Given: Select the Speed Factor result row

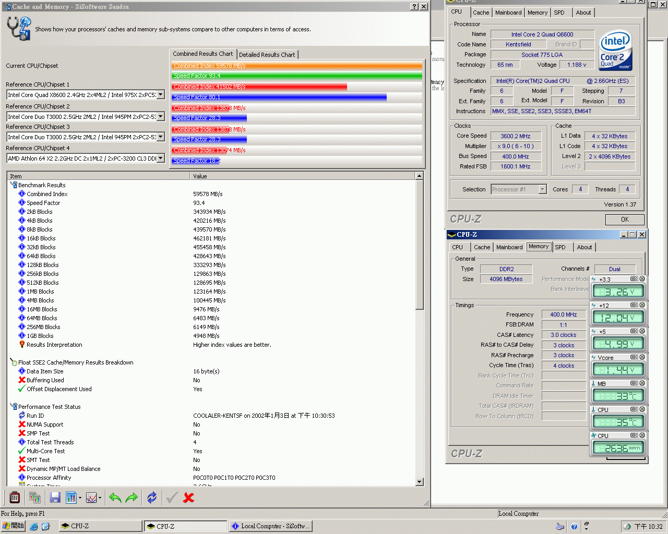Looking at the screenshot, I should (x=211, y=203).
